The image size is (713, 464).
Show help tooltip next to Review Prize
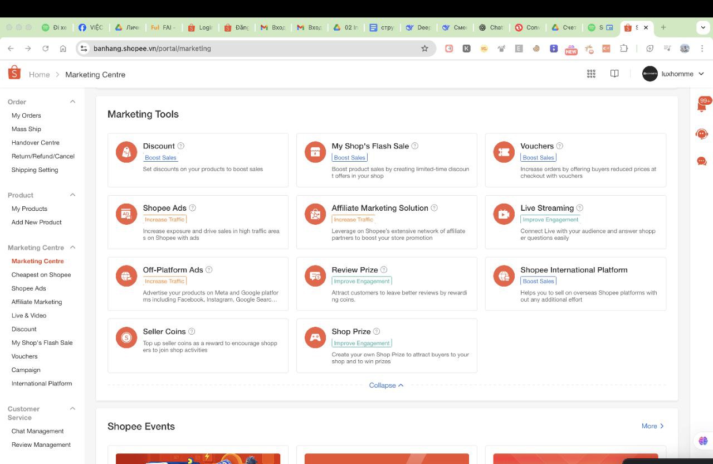coord(384,270)
